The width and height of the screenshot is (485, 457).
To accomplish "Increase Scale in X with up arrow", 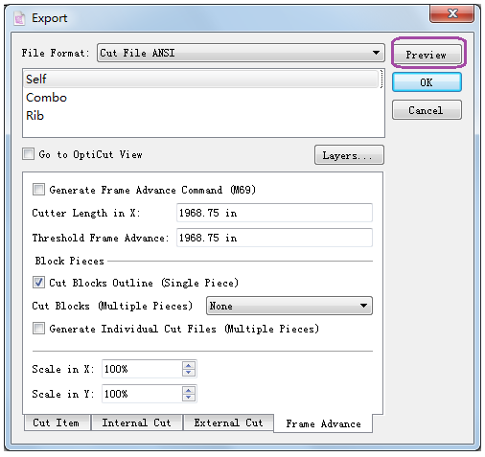I will (x=189, y=365).
